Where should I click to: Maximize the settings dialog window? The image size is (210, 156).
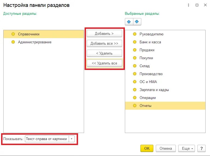point(197,5)
